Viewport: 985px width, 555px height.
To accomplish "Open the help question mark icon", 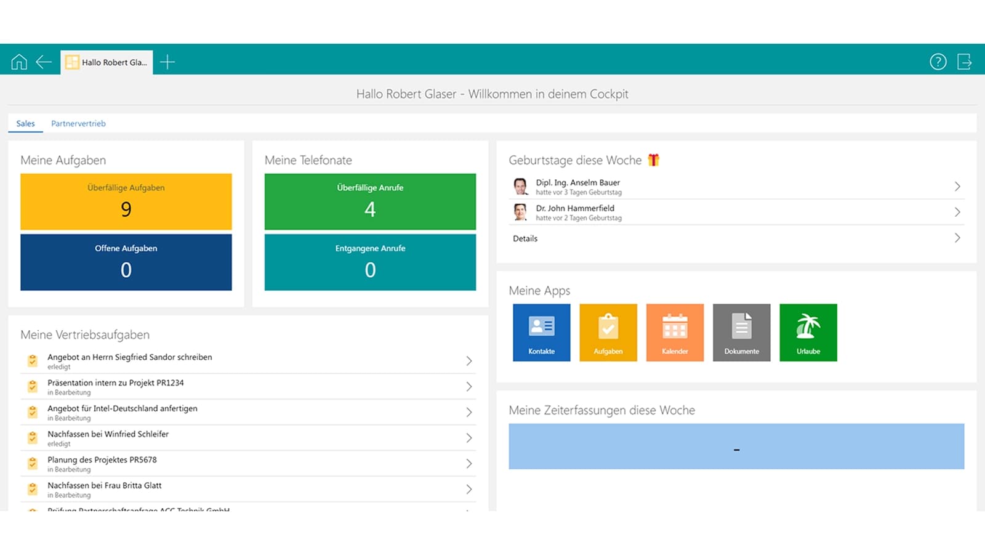I will (938, 62).
